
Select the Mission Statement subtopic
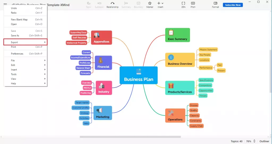click(x=208, y=50)
